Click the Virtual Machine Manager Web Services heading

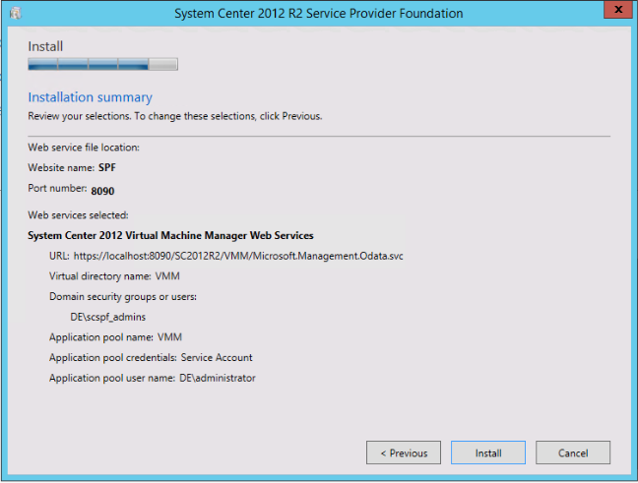[170, 236]
